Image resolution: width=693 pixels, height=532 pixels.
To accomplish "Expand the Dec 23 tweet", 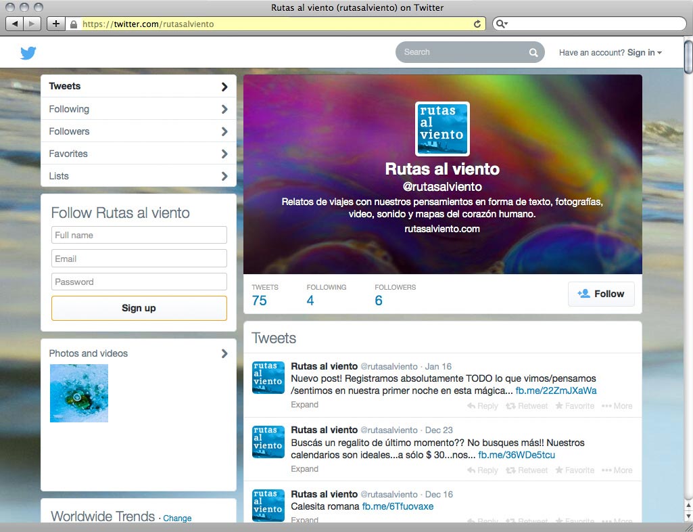I will pyautogui.click(x=304, y=468).
